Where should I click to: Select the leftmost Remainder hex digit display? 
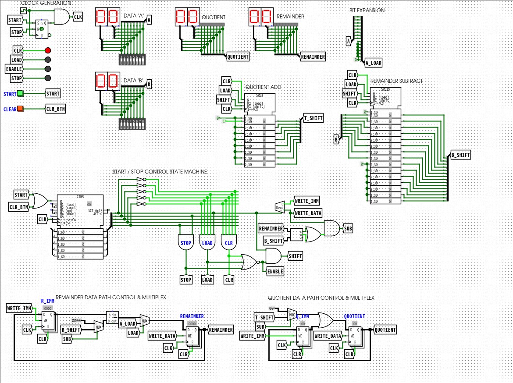coord(255,17)
